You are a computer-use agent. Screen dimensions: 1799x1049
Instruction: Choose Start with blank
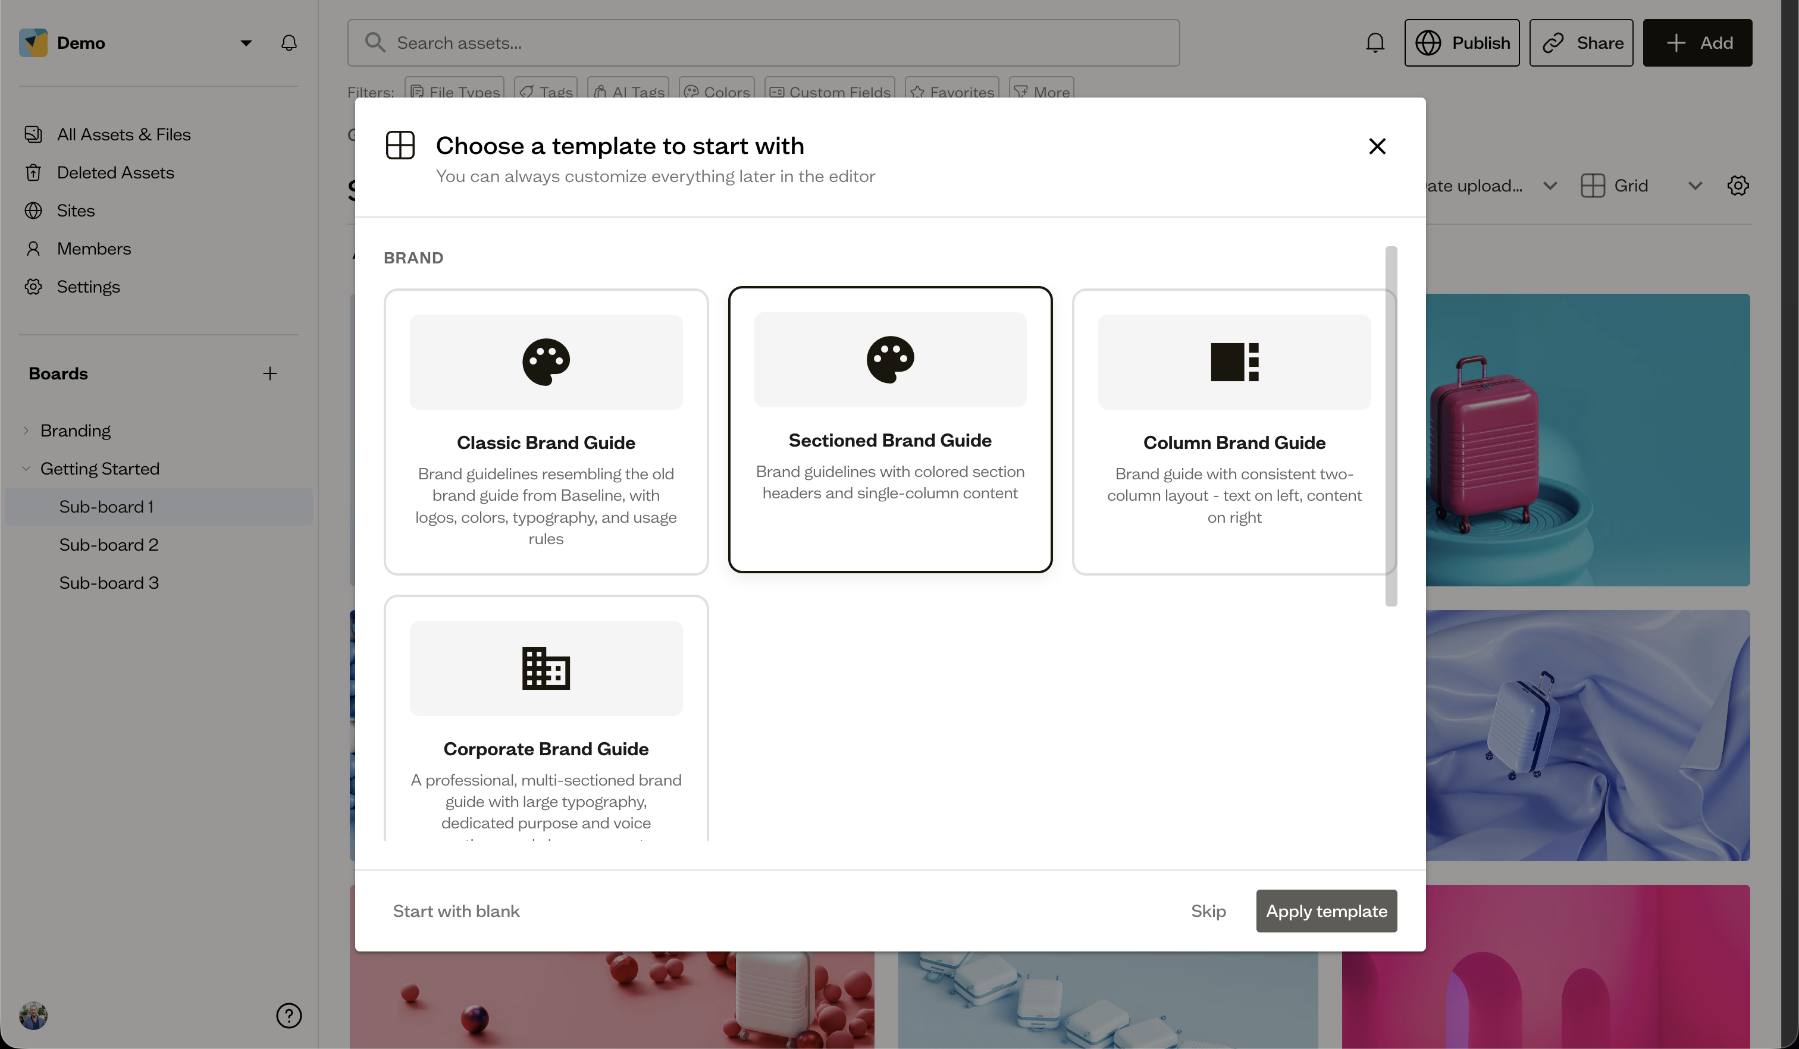pos(456,910)
